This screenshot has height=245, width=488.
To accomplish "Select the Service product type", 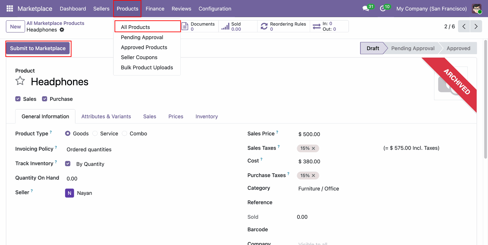I will tap(95, 133).
